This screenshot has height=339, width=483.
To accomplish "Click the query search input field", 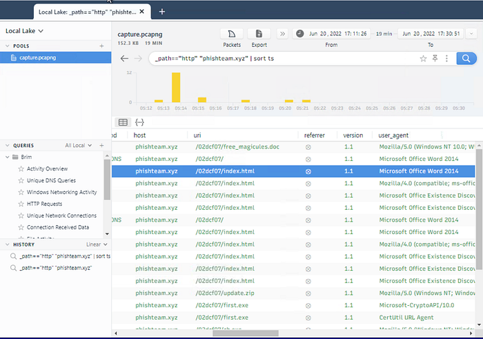I will tap(284, 58).
